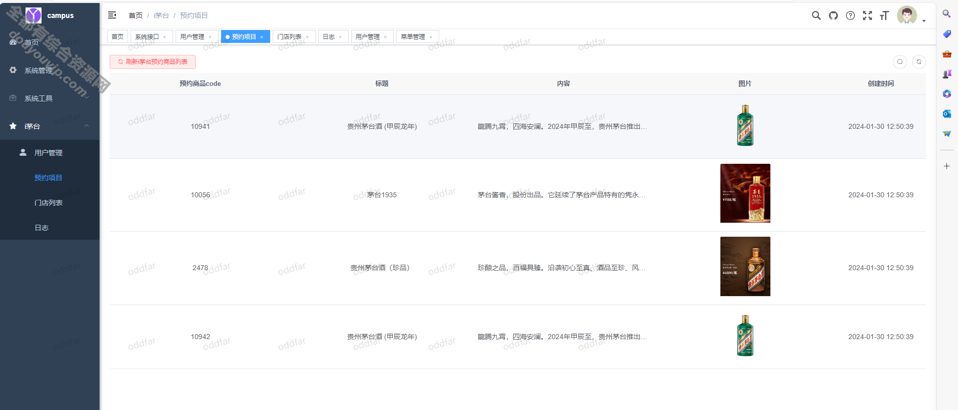Refresh table with circular refresh icon
This screenshot has height=410, width=958.
pos(918,62)
